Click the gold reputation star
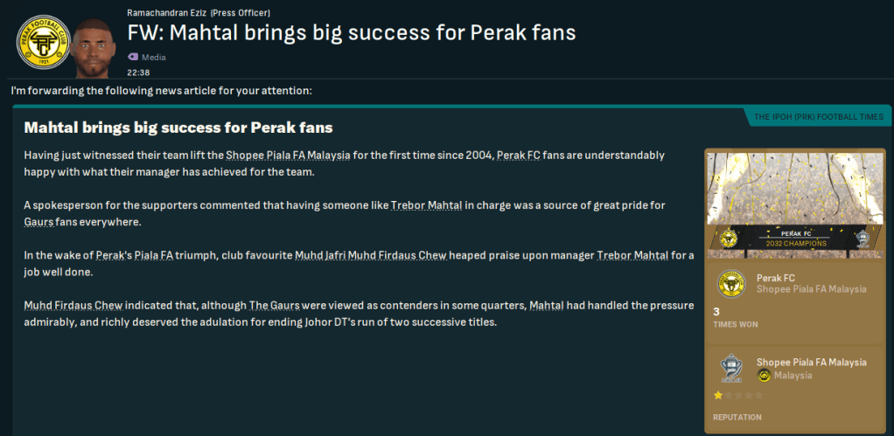 [x=718, y=396]
